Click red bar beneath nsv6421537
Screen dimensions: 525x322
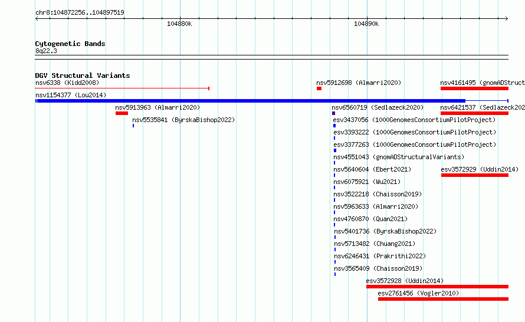474,113
